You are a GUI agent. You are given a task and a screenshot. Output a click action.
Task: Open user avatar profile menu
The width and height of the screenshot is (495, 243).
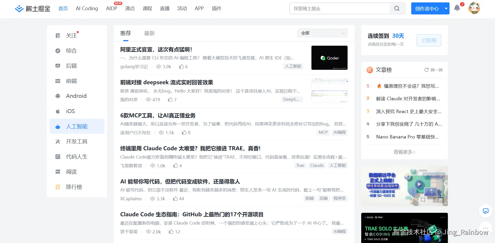(x=474, y=8)
